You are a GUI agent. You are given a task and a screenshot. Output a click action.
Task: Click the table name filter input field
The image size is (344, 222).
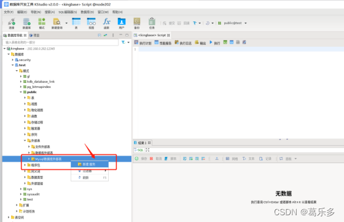60,42
